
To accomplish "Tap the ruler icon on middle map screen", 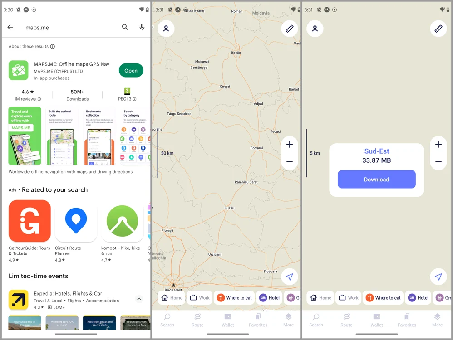I will coord(290,28).
